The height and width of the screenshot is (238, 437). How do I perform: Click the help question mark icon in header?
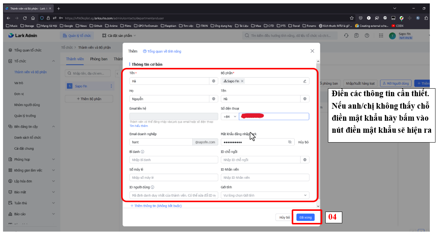[367, 36]
